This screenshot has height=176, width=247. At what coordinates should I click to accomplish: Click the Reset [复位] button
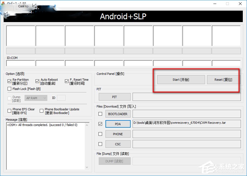(x=222, y=80)
